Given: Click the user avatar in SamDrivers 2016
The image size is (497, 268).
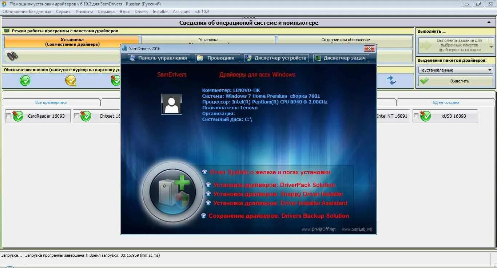Looking at the screenshot, I should (x=172, y=104).
